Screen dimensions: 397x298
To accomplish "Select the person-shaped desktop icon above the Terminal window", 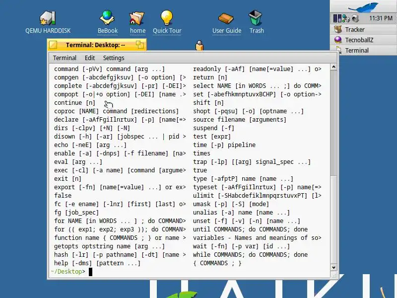I will point(199,45).
